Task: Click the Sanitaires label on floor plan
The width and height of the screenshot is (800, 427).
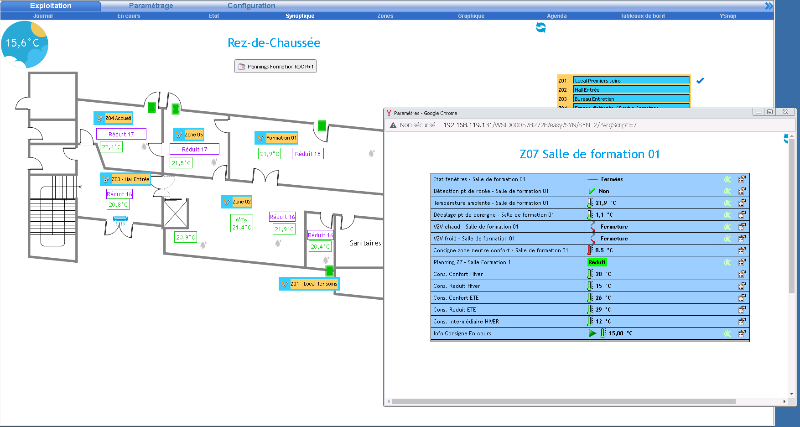Action: click(365, 243)
